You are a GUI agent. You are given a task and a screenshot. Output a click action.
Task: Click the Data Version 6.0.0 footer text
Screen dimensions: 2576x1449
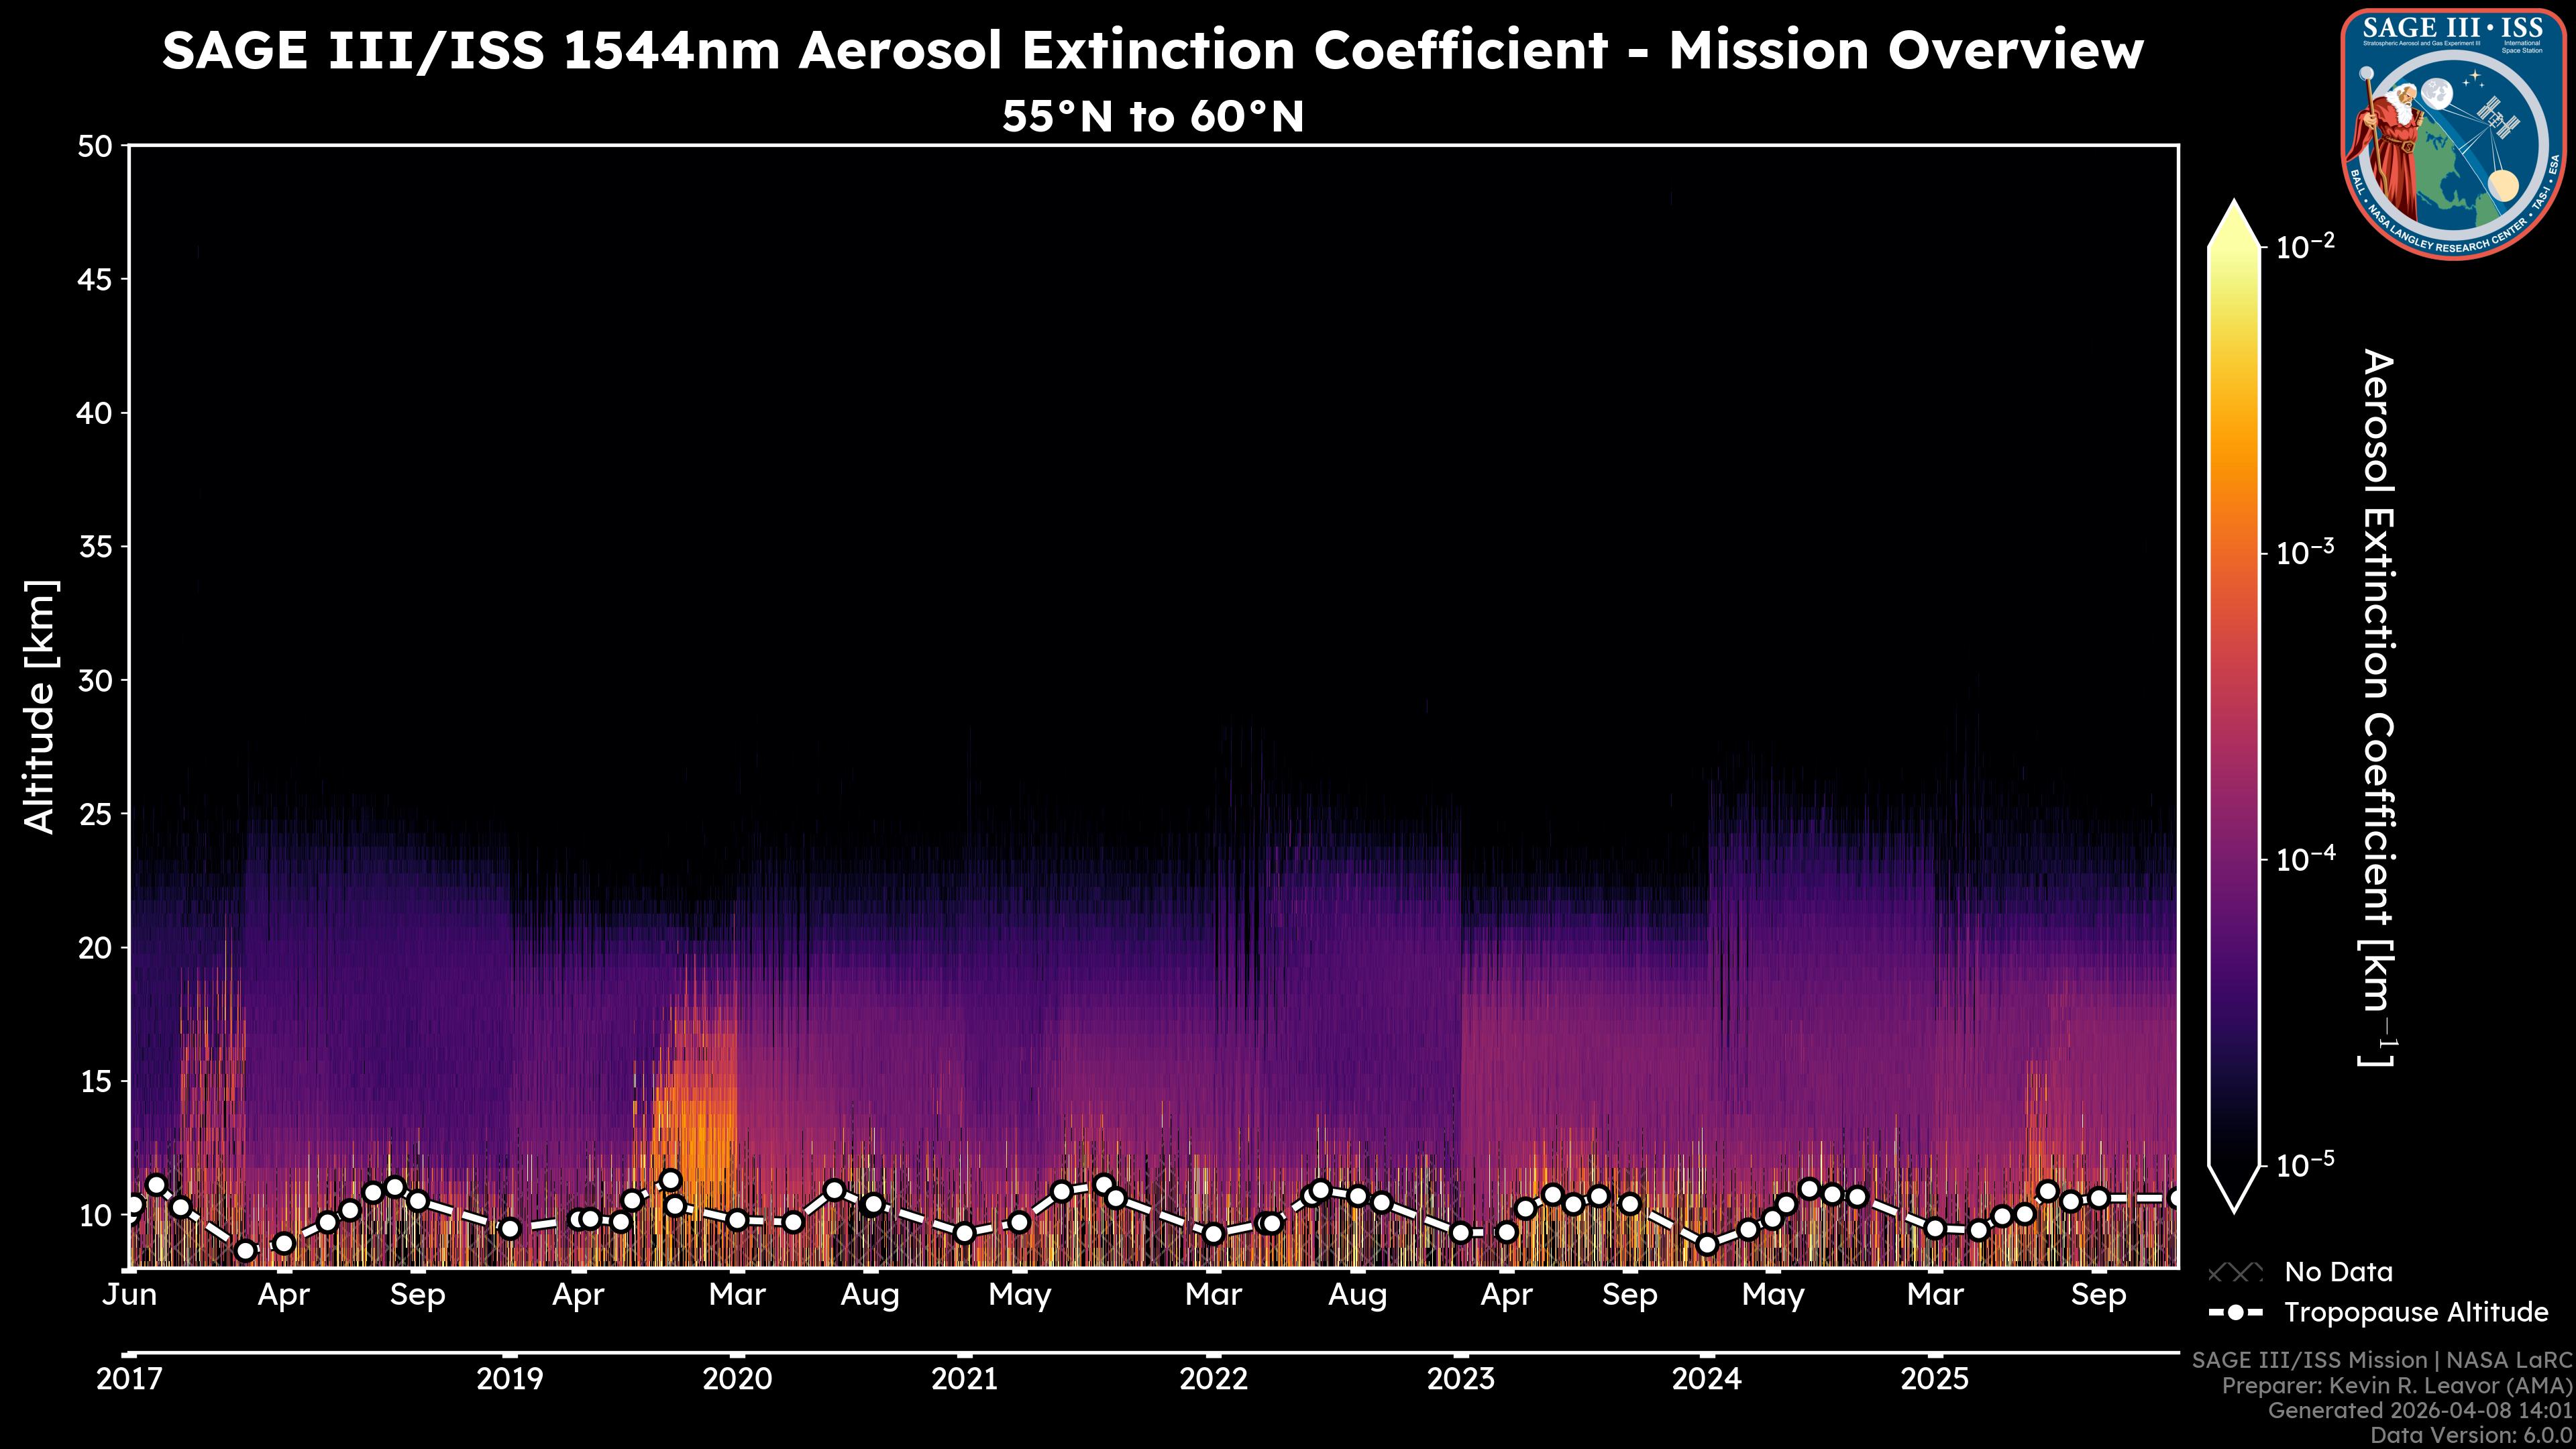click(x=2470, y=1435)
